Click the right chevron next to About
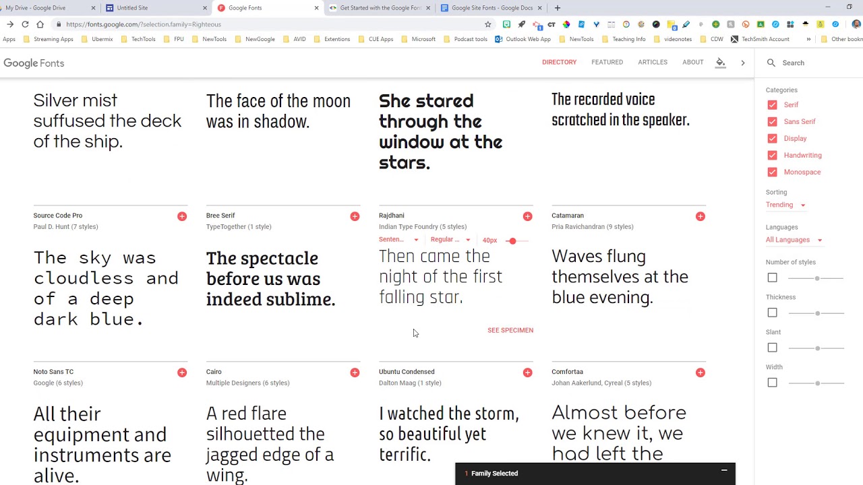 pos(743,63)
